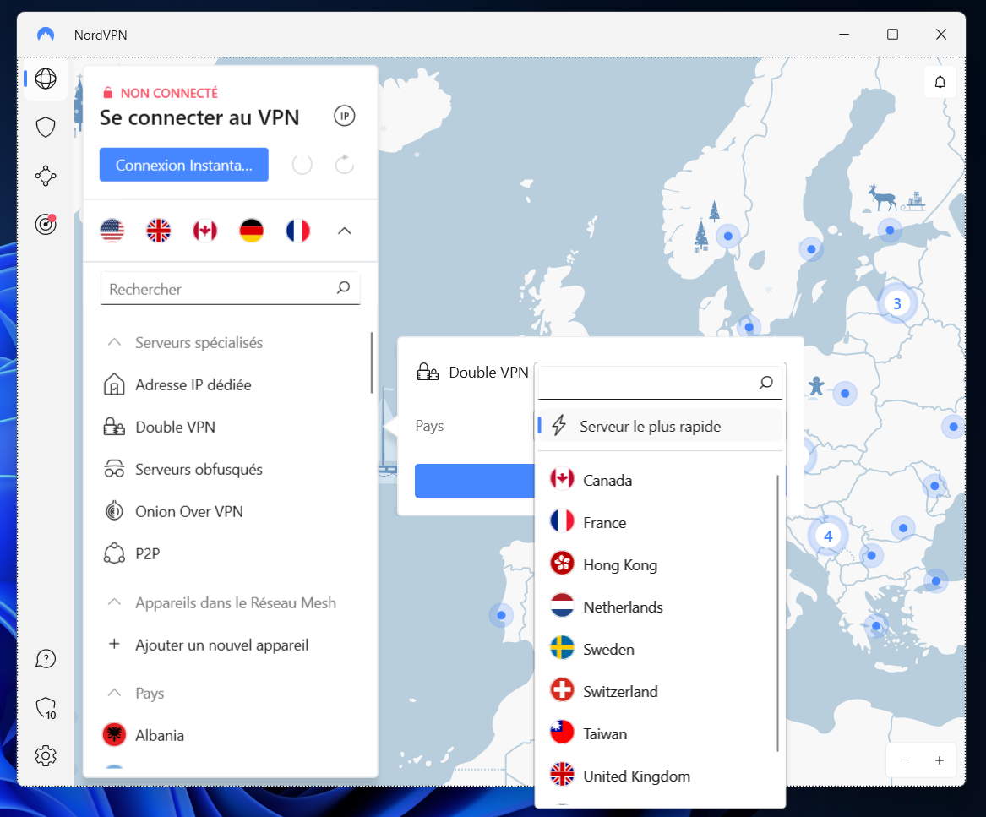The height and width of the screenshot is (817, 986).
Task: Click the Rechercher search field
Action: [x=230, y=289]
